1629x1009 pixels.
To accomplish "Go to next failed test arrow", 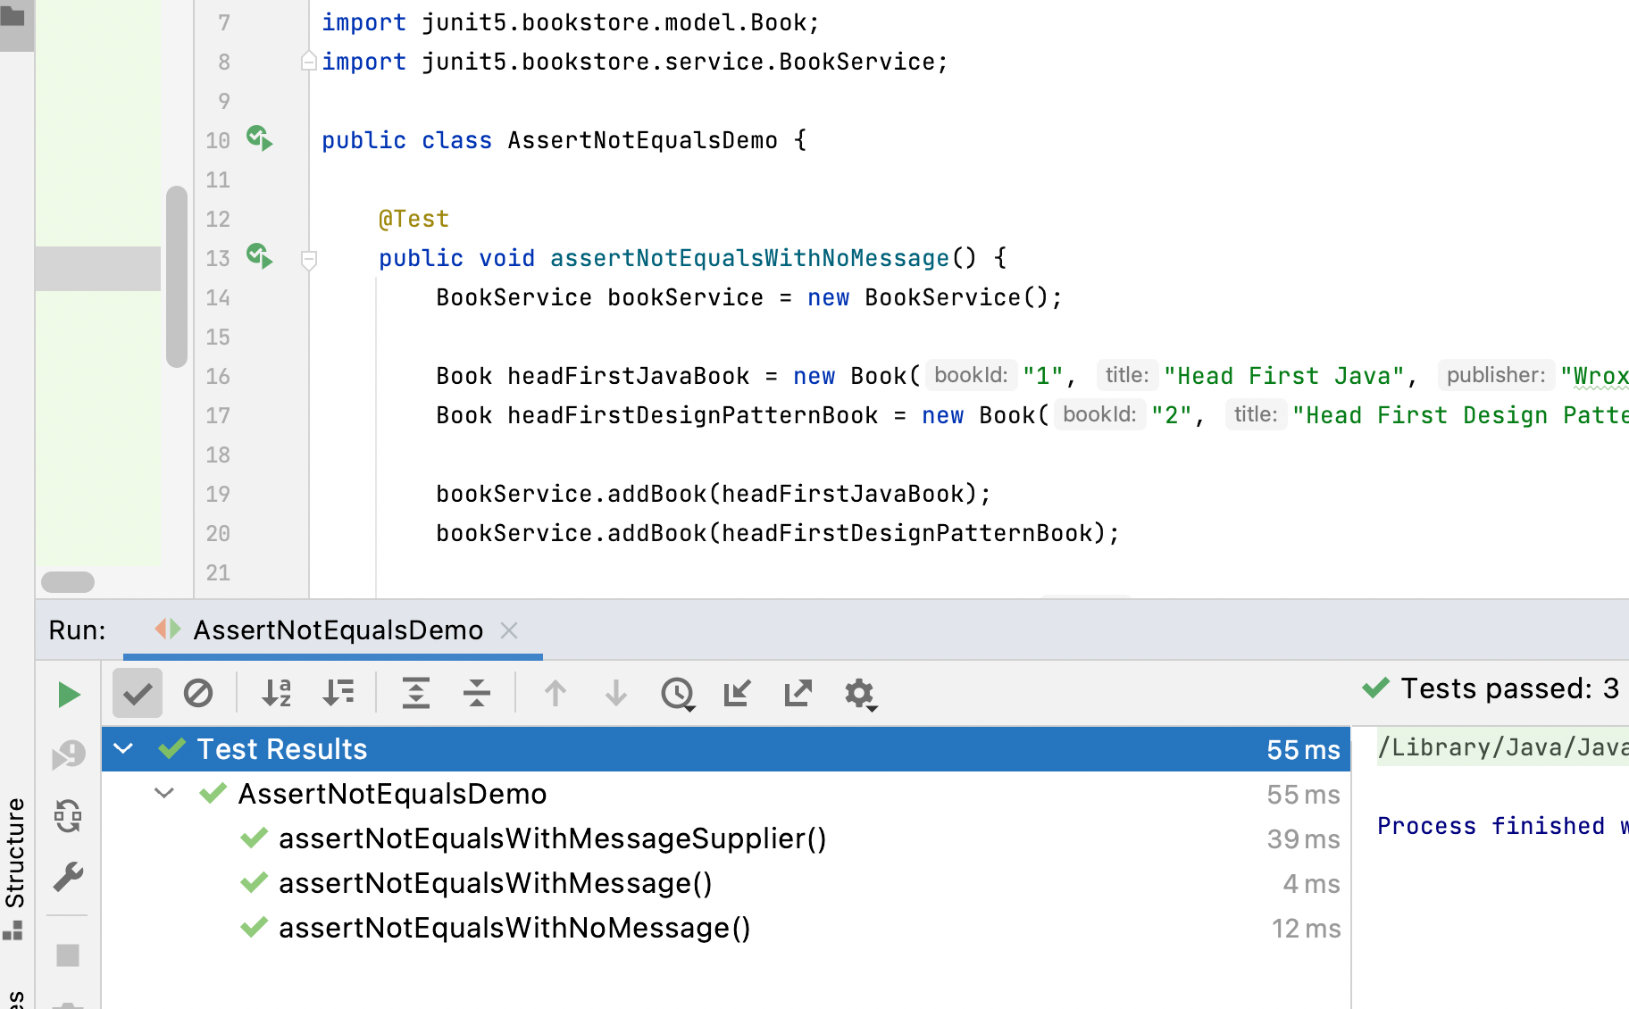I will tap(616, 693).
